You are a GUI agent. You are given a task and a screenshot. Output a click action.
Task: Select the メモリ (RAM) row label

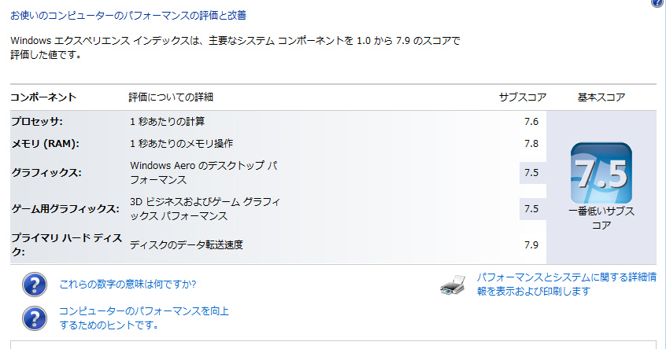tap(45, 144)
